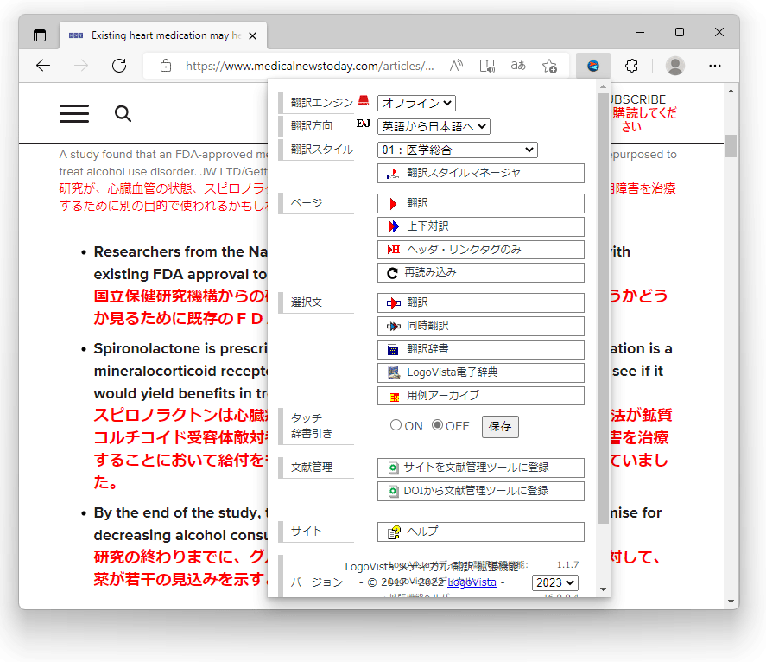Open the hamburger menu on the webpage
Screen dimensions: 766x662
click(74, 114)
